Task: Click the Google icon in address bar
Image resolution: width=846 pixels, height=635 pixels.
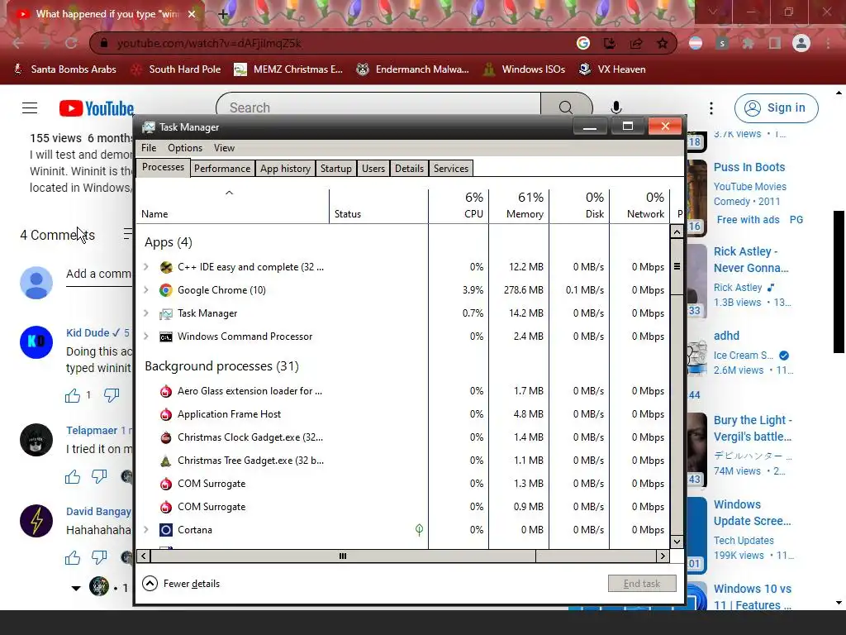Action: click(583, 43)
